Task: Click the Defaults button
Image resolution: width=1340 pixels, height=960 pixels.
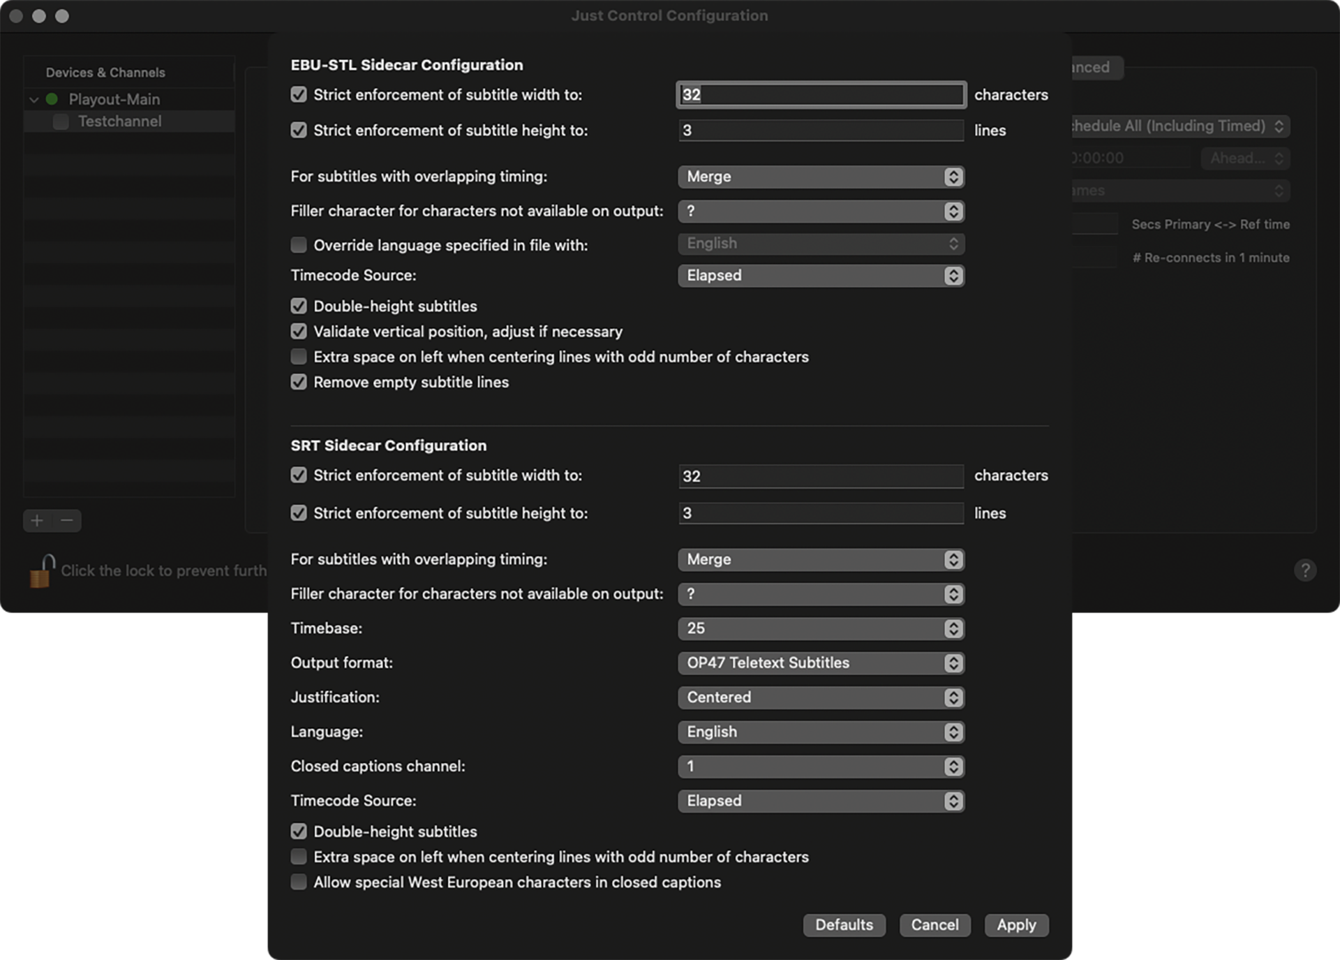Action: (x=844, y=925)
